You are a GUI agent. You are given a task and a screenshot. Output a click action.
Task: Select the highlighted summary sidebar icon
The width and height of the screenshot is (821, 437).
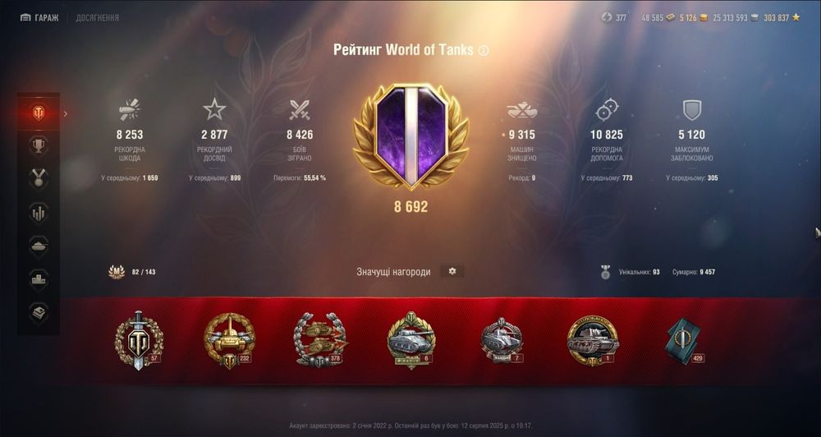(x=39, y=113)
